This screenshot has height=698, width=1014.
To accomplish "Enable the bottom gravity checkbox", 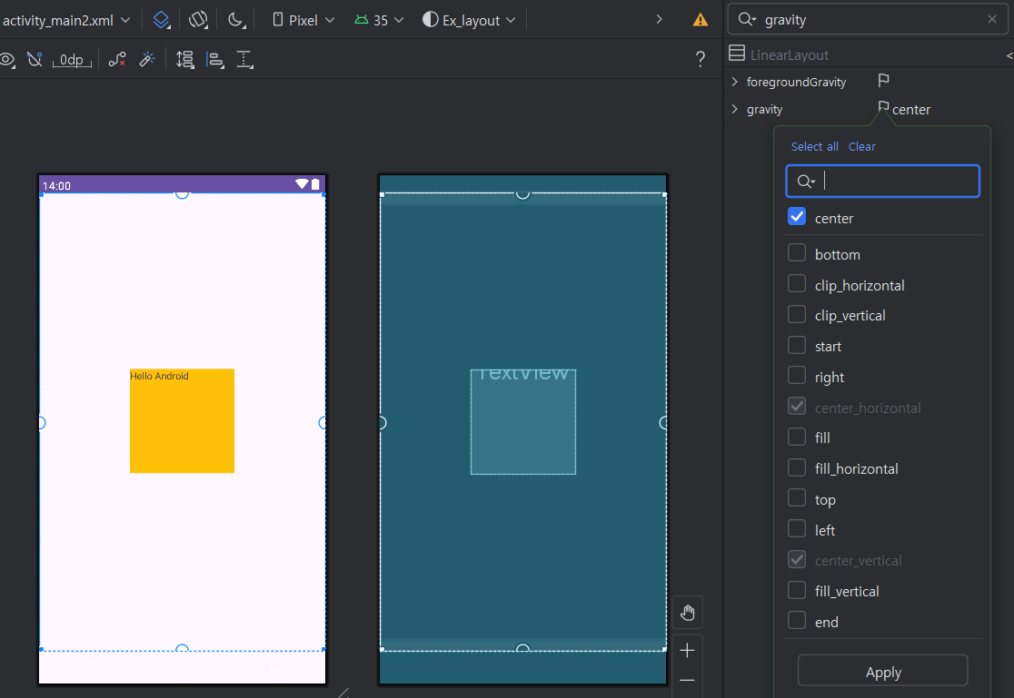I will [x=797, y=254].
